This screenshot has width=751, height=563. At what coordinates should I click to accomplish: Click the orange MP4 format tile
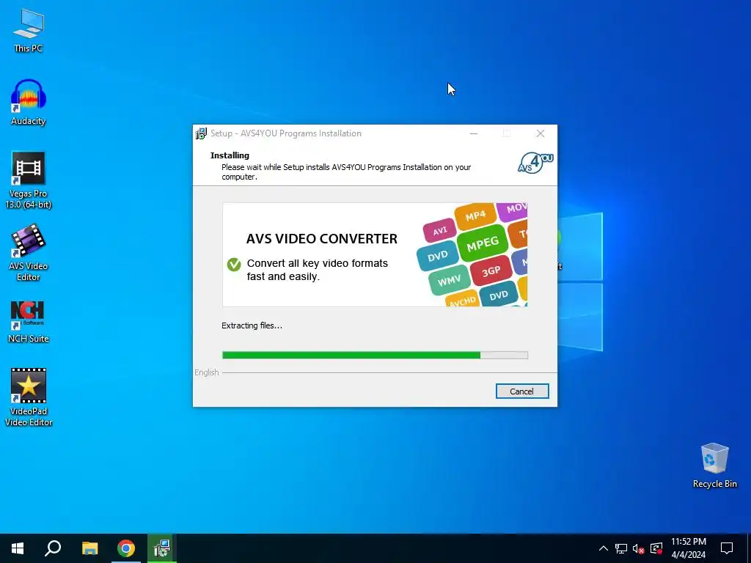coord(475,216)
